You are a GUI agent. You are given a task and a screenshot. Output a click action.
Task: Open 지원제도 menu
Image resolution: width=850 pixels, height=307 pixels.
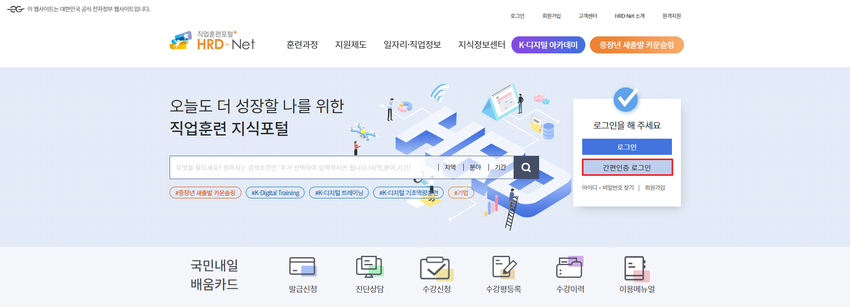click(351, 45)
